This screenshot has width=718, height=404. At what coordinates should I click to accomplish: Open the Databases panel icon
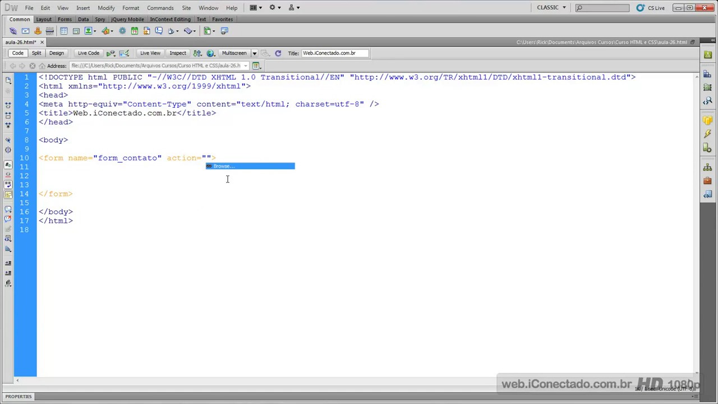point(707,121)
